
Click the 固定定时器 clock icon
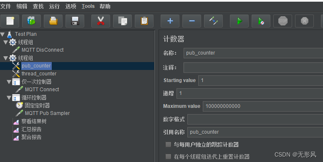point(19,105)
